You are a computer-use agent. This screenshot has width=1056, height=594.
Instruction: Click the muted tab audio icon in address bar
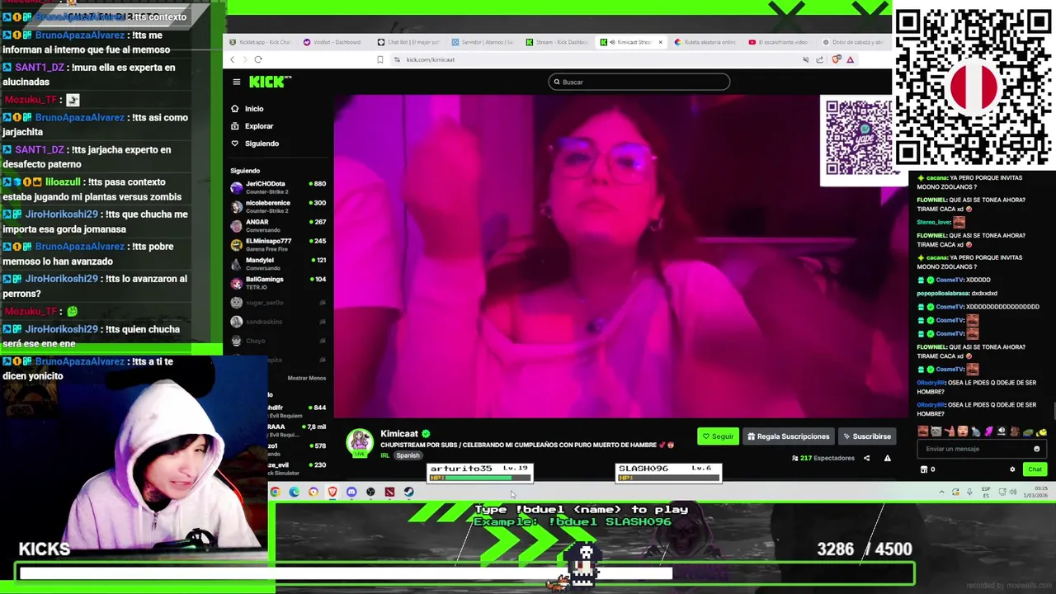point(805,59)
